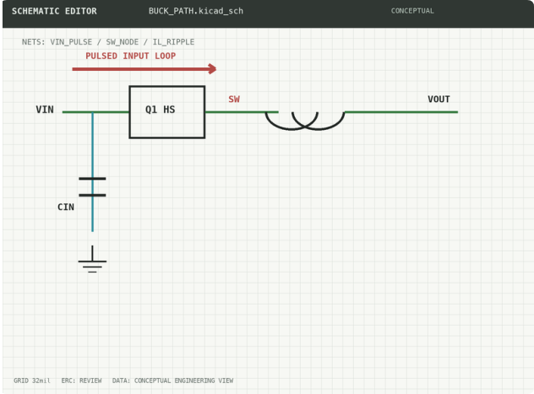Select the green VIN input wire
Screen dimensions: 534x394
[x=95, y=112]
